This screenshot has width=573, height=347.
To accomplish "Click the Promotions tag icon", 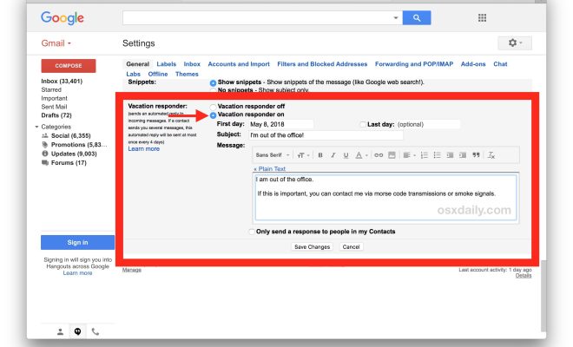I will tap(45, 145).
